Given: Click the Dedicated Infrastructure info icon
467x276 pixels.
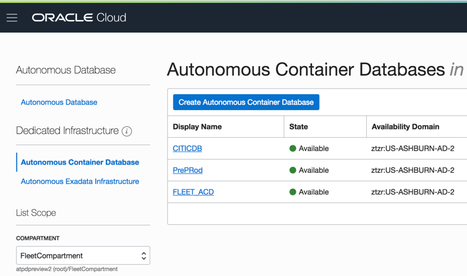Looking at the screenshot, I should click(127, 131).
